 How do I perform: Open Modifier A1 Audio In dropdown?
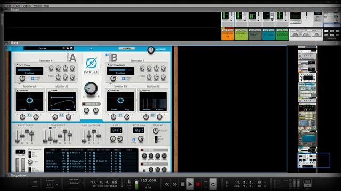click(17, 90)
